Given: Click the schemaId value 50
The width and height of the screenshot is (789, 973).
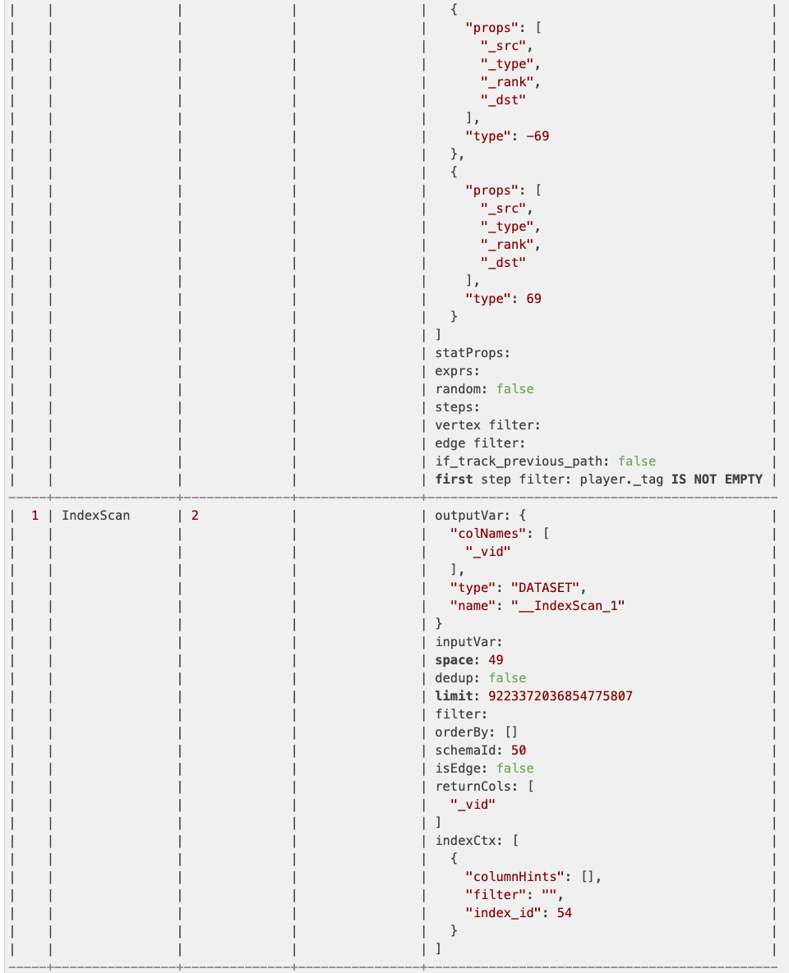Looking at the screenshot, I should [x=519, y=750].
